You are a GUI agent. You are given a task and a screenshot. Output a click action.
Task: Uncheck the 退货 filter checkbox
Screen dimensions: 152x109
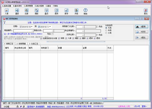(x=87, y=38)
